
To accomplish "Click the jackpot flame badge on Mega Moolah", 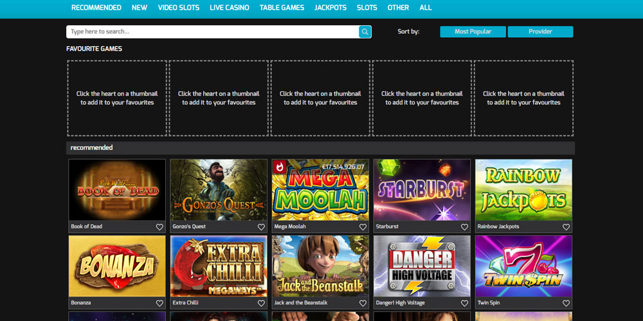I will pyautogui.click(x=280, y=167).
